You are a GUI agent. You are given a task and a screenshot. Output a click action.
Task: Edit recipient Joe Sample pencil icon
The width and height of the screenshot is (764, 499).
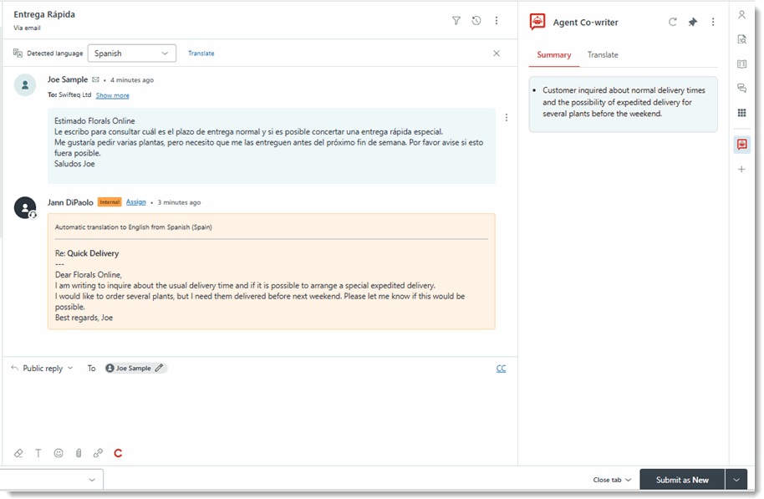(x=159, y=368)
